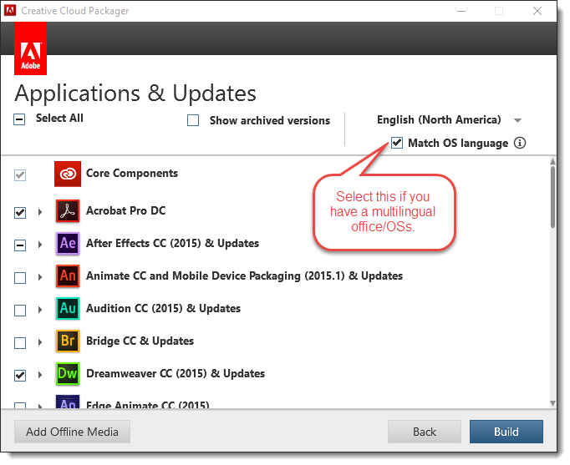Expand Animate CC versions list

[40, 277]
